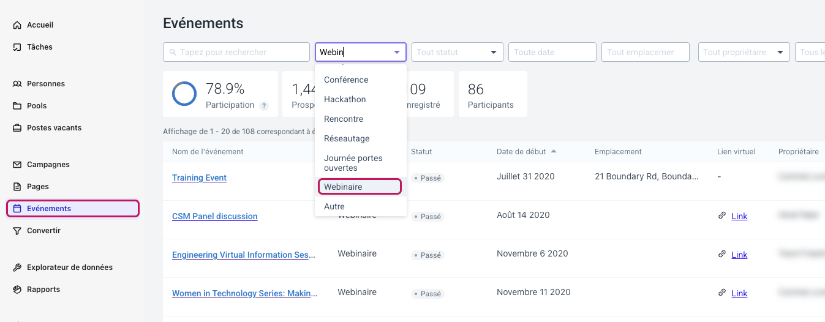Screen dimensions: 825x322
Task: Click the Propriétaire column header
Action: (x=799, y=151)
